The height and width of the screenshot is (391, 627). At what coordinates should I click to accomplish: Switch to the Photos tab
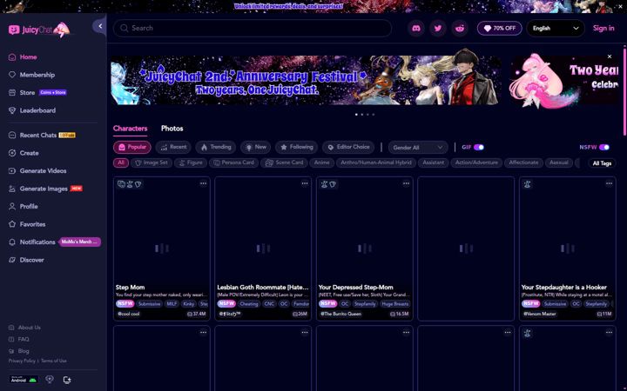point(172,129)
